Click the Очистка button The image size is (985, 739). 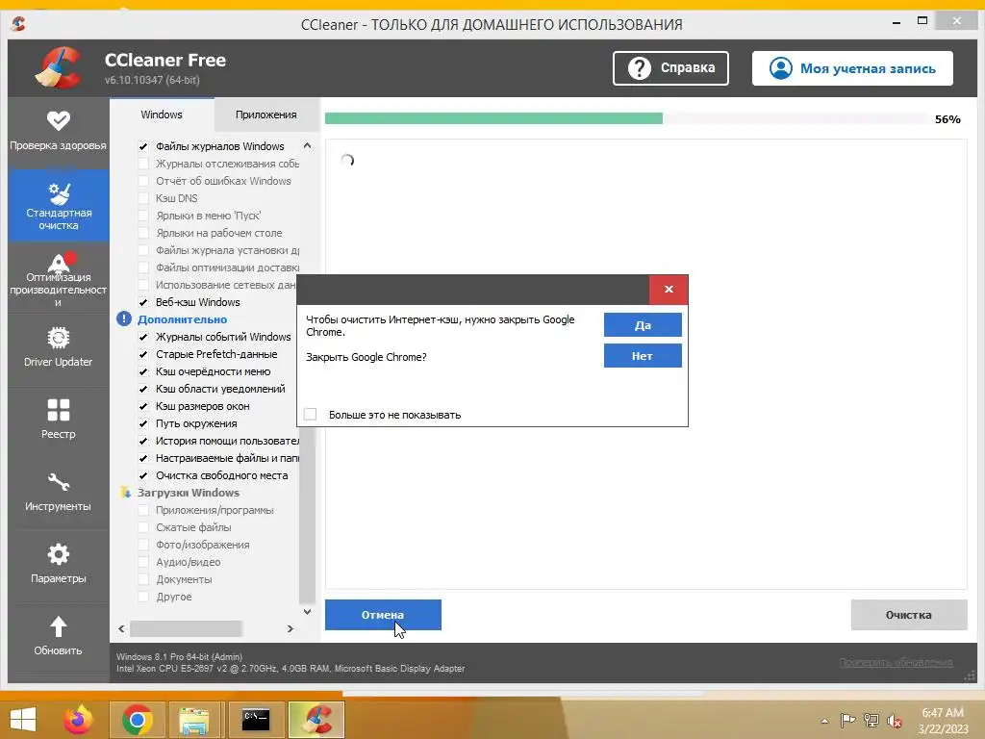[909, 615]
